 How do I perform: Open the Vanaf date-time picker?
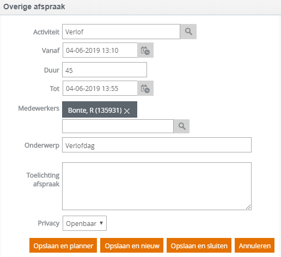145,50
